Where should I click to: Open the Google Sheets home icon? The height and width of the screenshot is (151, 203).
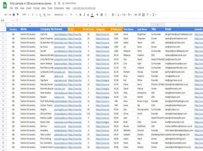(5, 5)
